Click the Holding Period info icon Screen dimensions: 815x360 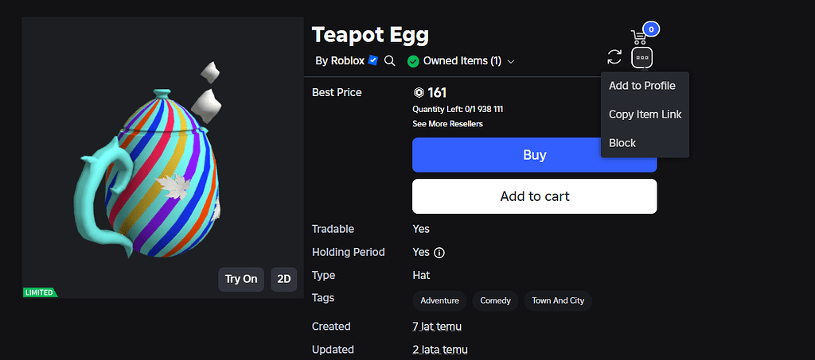439,253
